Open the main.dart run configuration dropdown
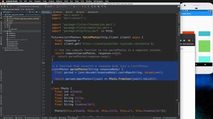The width and height of the screenshot is (213, 119). [x=50, y=7]
